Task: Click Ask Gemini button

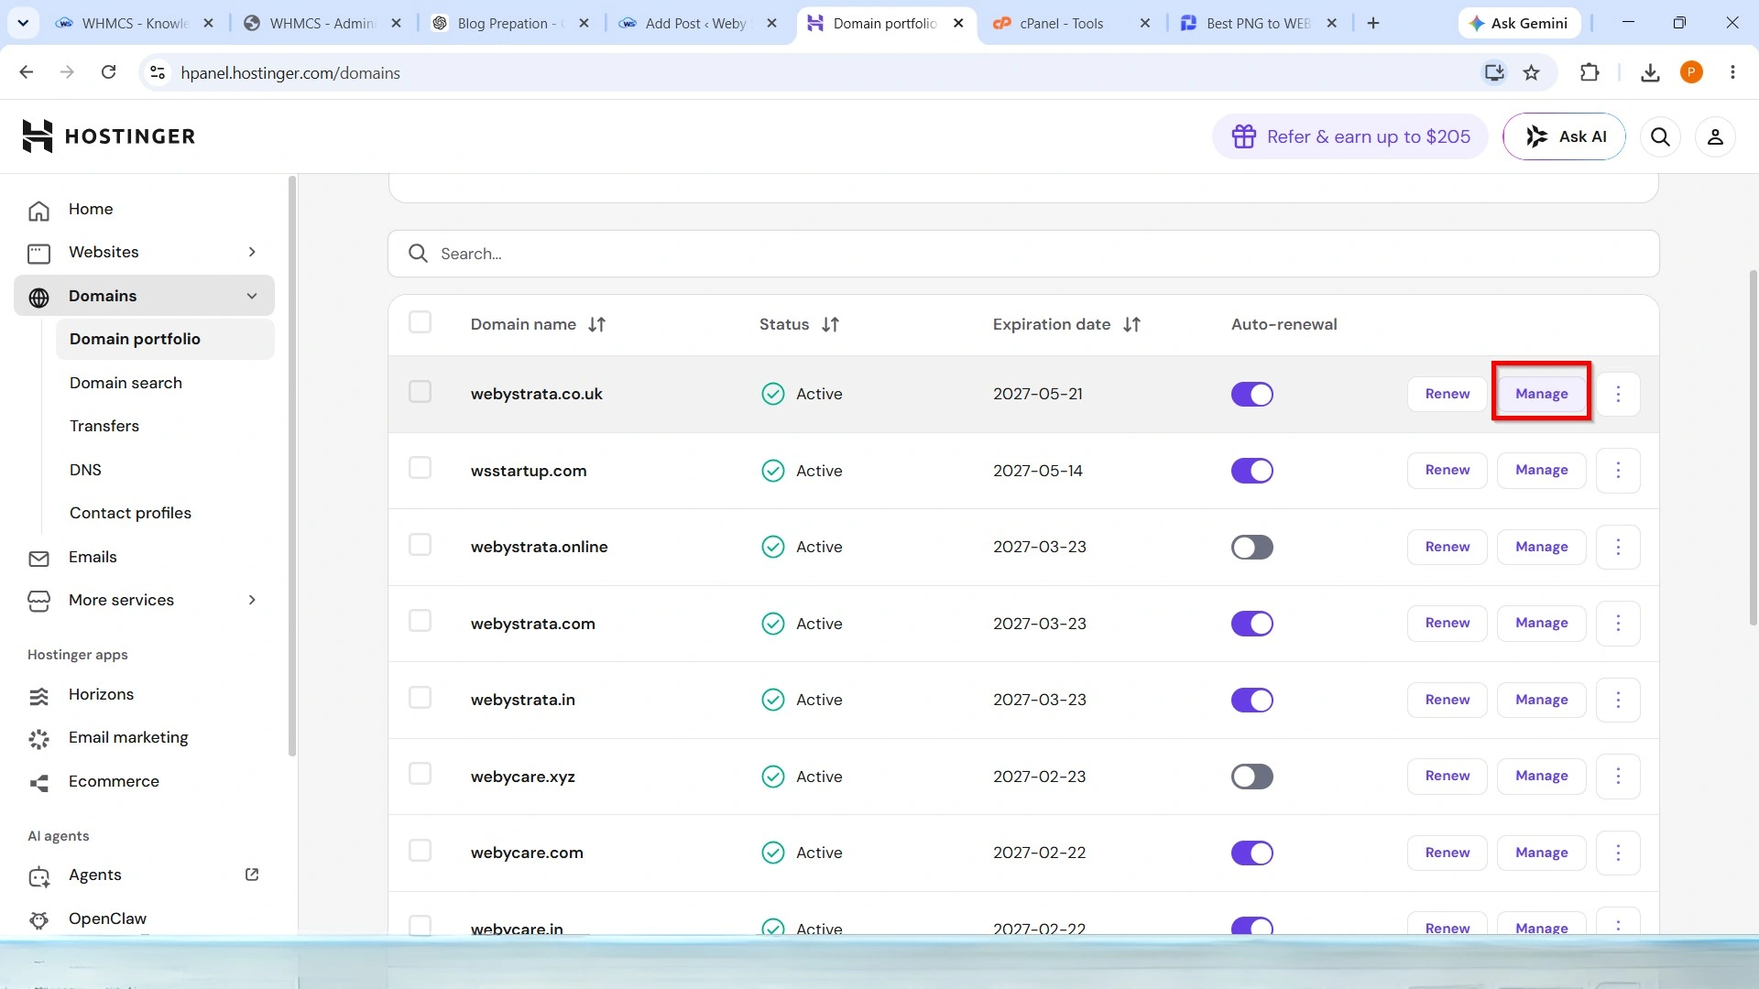Action: click(x=1518, y=23)
